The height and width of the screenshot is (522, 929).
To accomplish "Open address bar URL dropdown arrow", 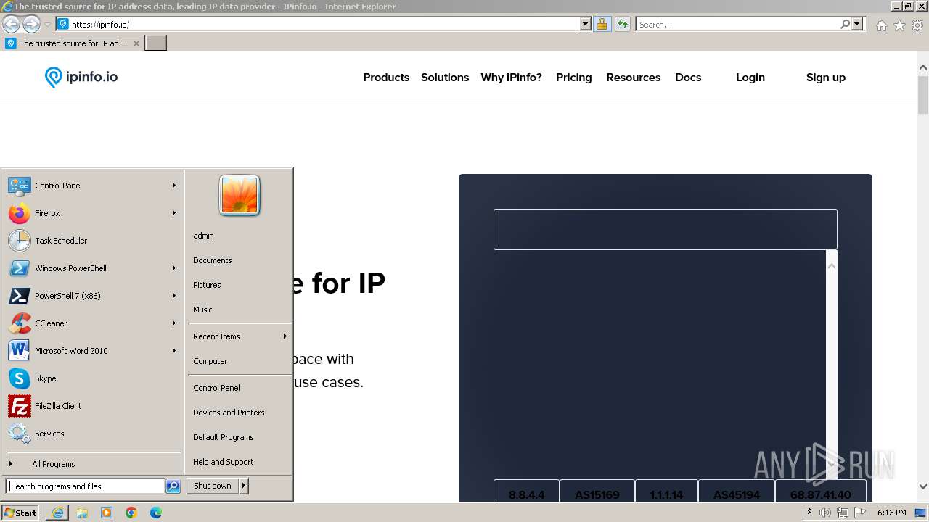I will tap(586, 24).
